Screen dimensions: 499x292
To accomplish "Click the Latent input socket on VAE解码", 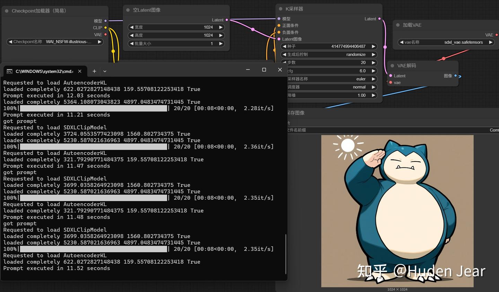I will tap(391, 76).
